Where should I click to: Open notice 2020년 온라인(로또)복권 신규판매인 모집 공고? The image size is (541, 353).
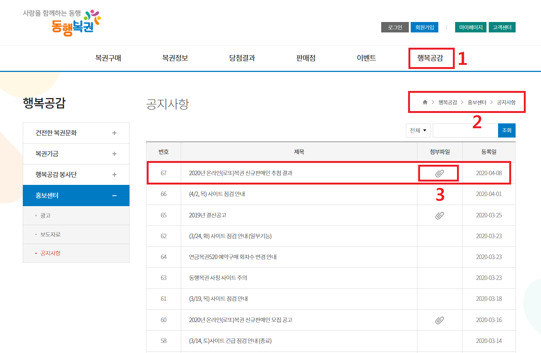pos(240,320)
